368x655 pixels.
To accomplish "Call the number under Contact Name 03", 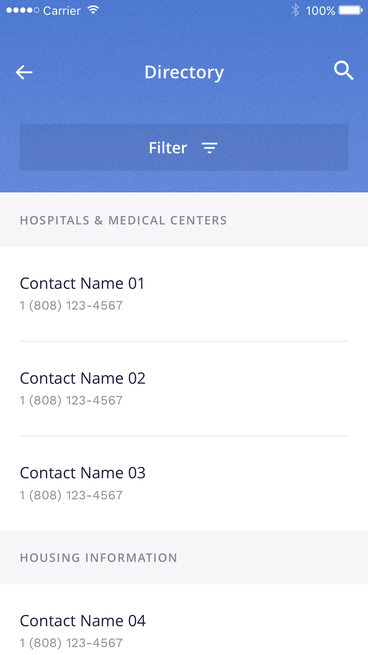I will (x=71, y=495).
